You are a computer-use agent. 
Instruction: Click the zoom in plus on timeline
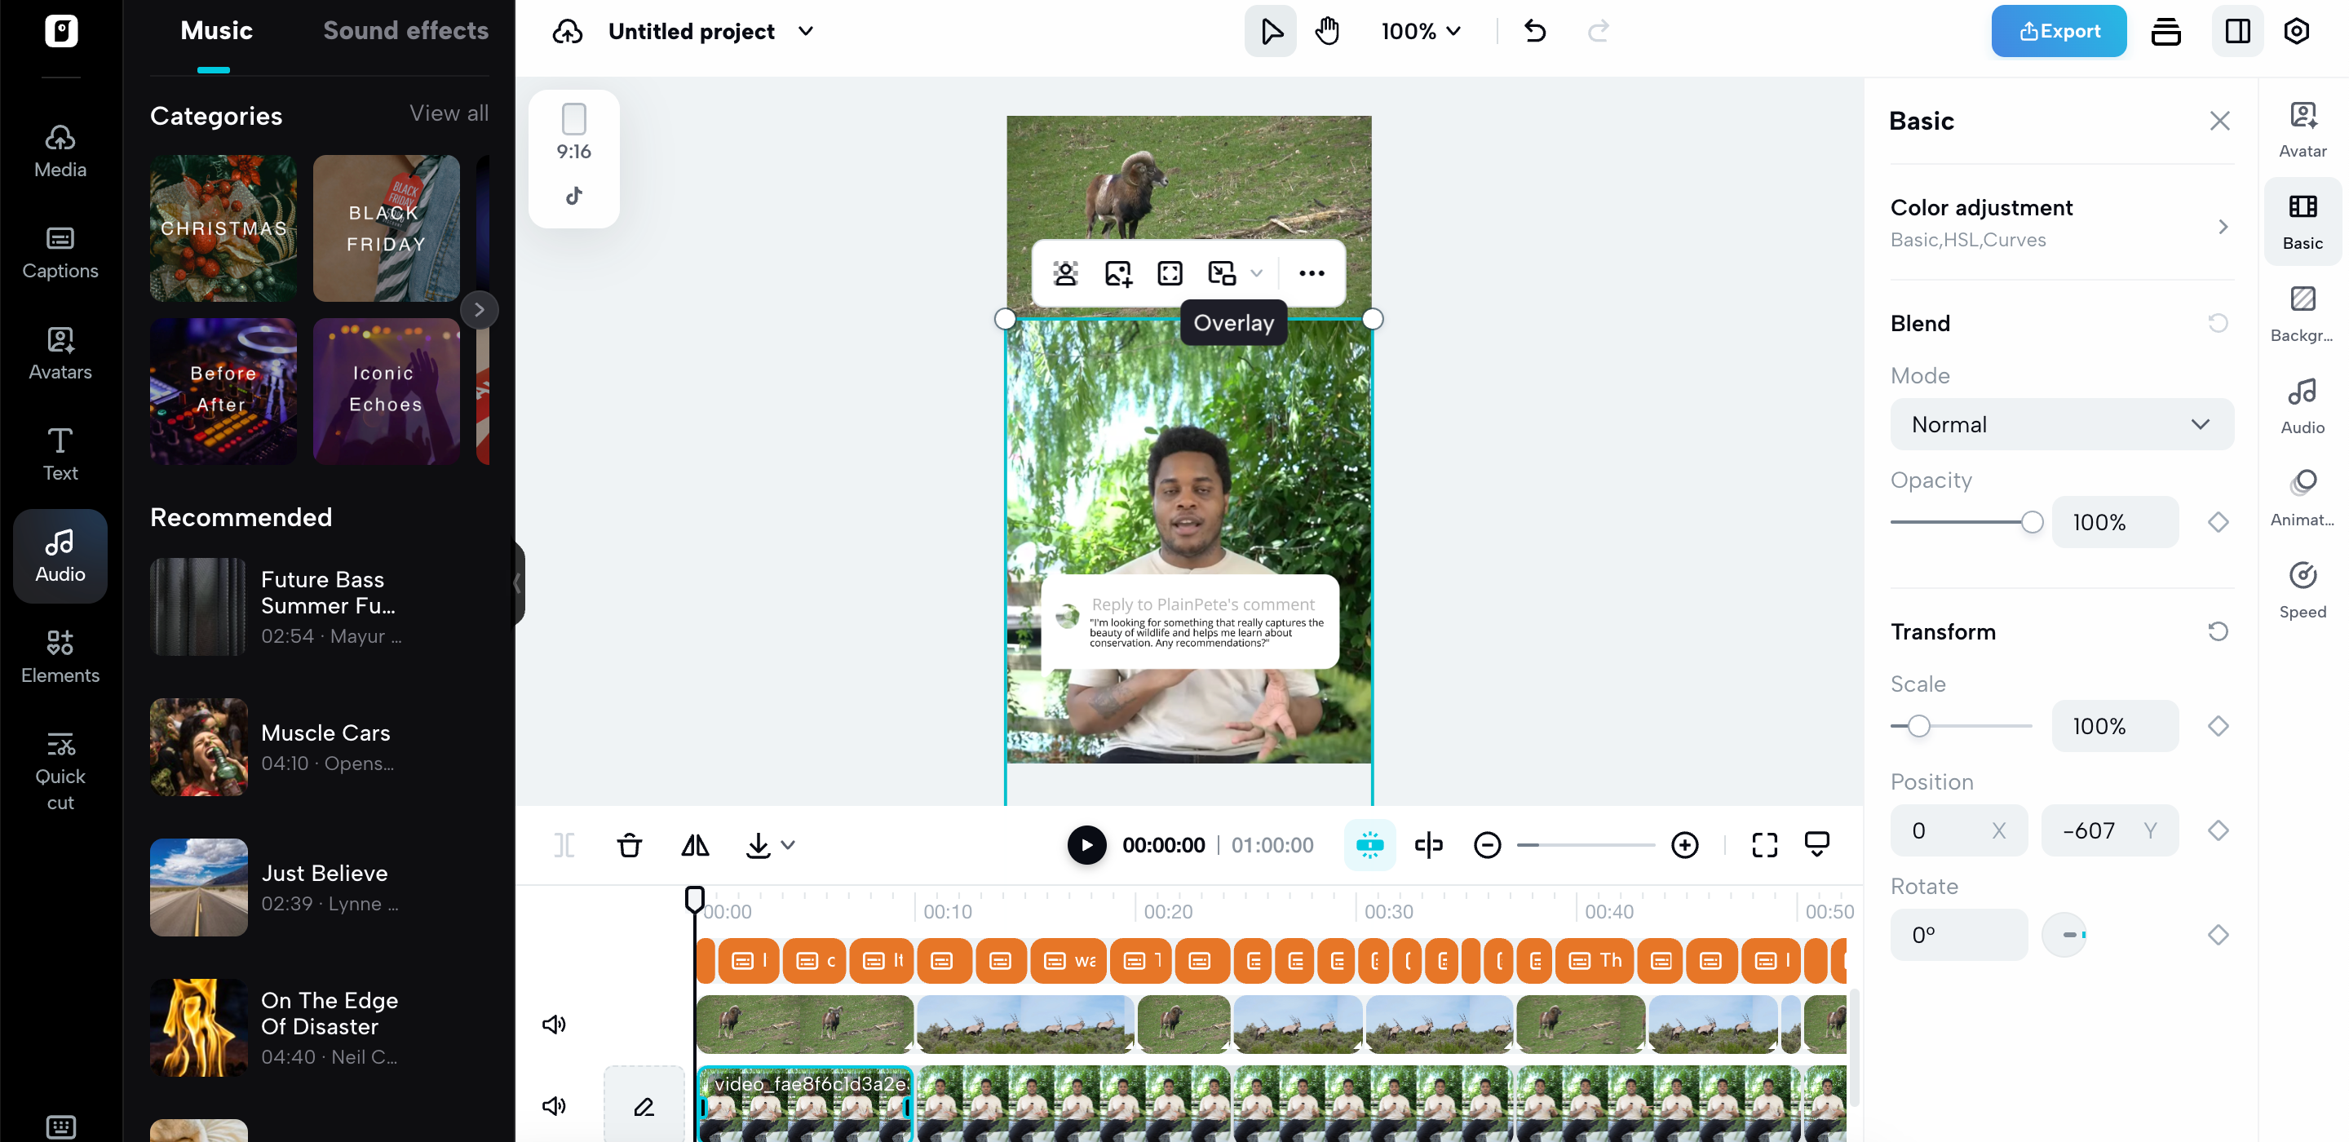(1684, 846)
